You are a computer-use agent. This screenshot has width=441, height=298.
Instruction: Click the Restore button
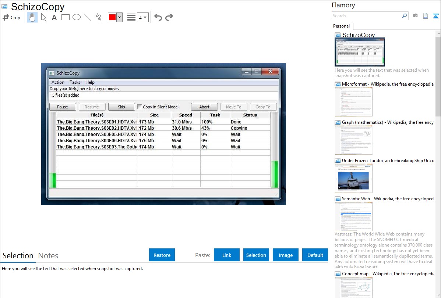click(162, 255)
